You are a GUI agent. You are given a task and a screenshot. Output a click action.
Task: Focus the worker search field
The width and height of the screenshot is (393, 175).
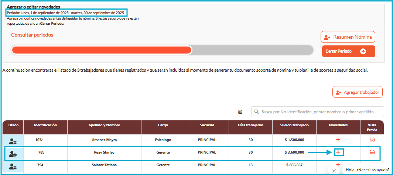[x=316, y=111]
